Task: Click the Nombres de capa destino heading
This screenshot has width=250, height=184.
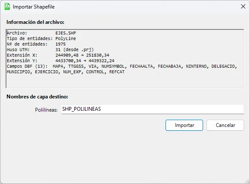Action: [37, 97]
